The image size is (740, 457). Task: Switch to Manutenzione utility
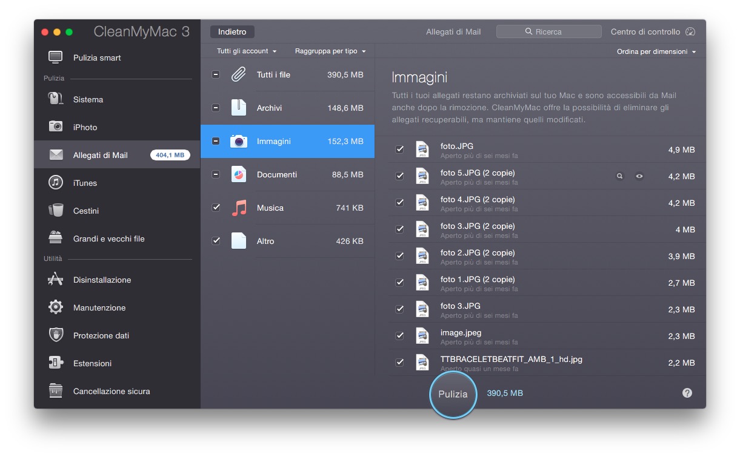pyautogui.click(x=117, y=307)
